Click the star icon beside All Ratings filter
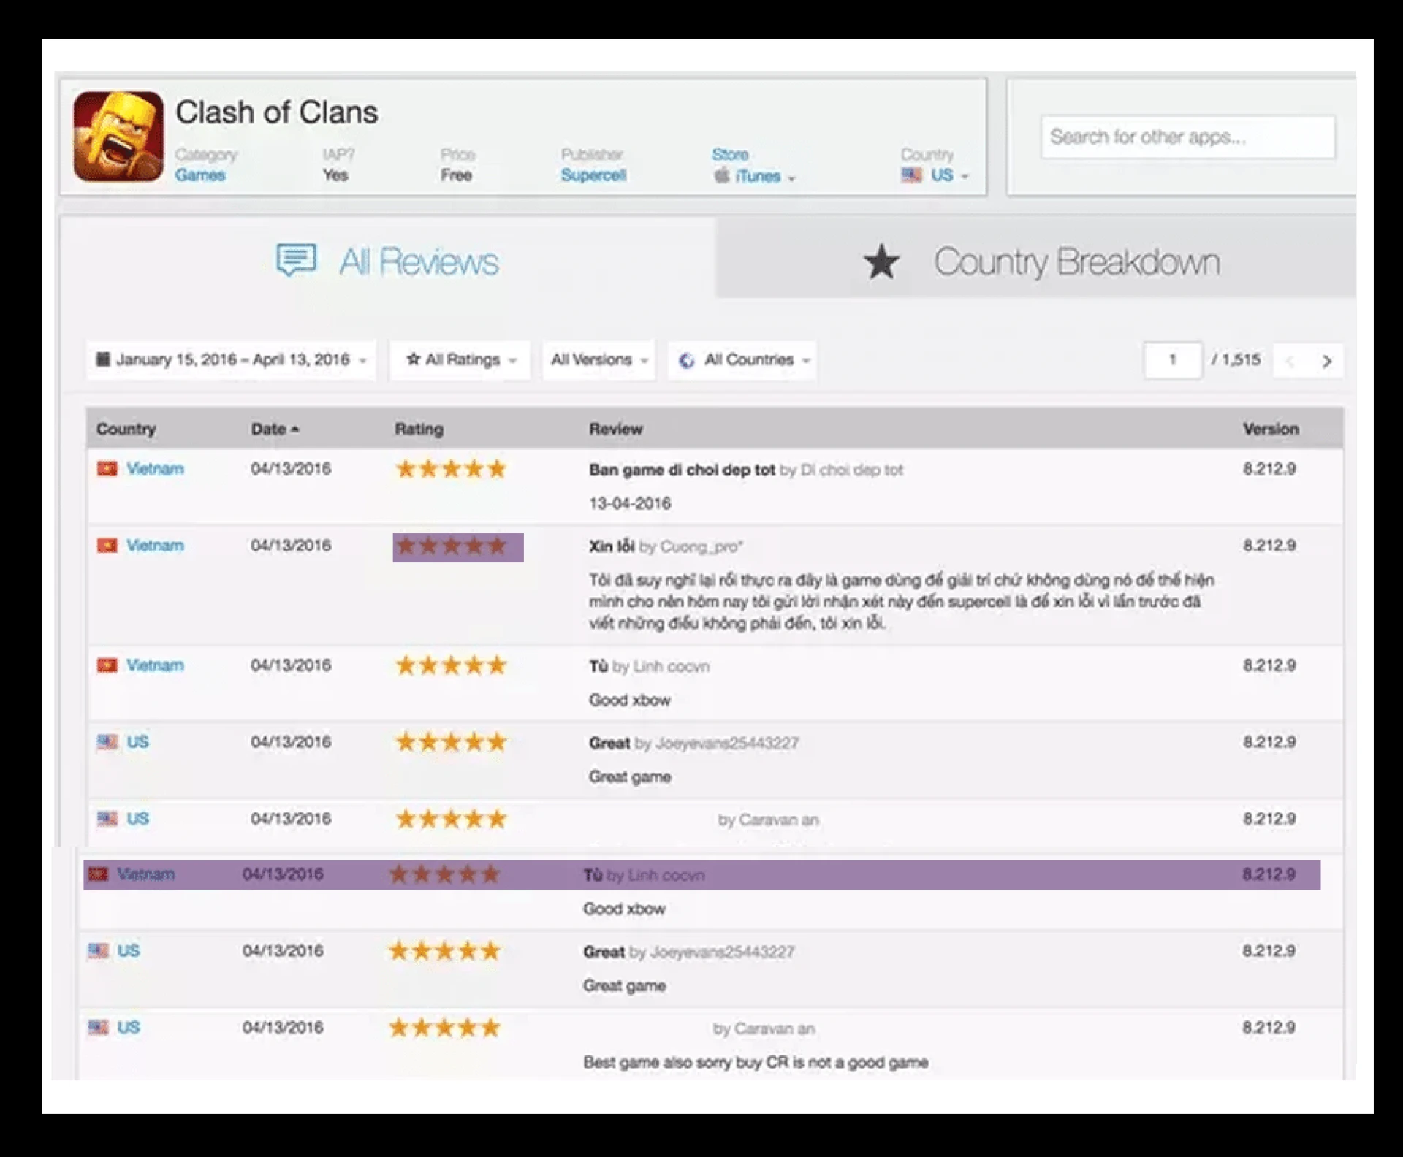This screenshot has width=1403, height=1157. click(413, 359)
